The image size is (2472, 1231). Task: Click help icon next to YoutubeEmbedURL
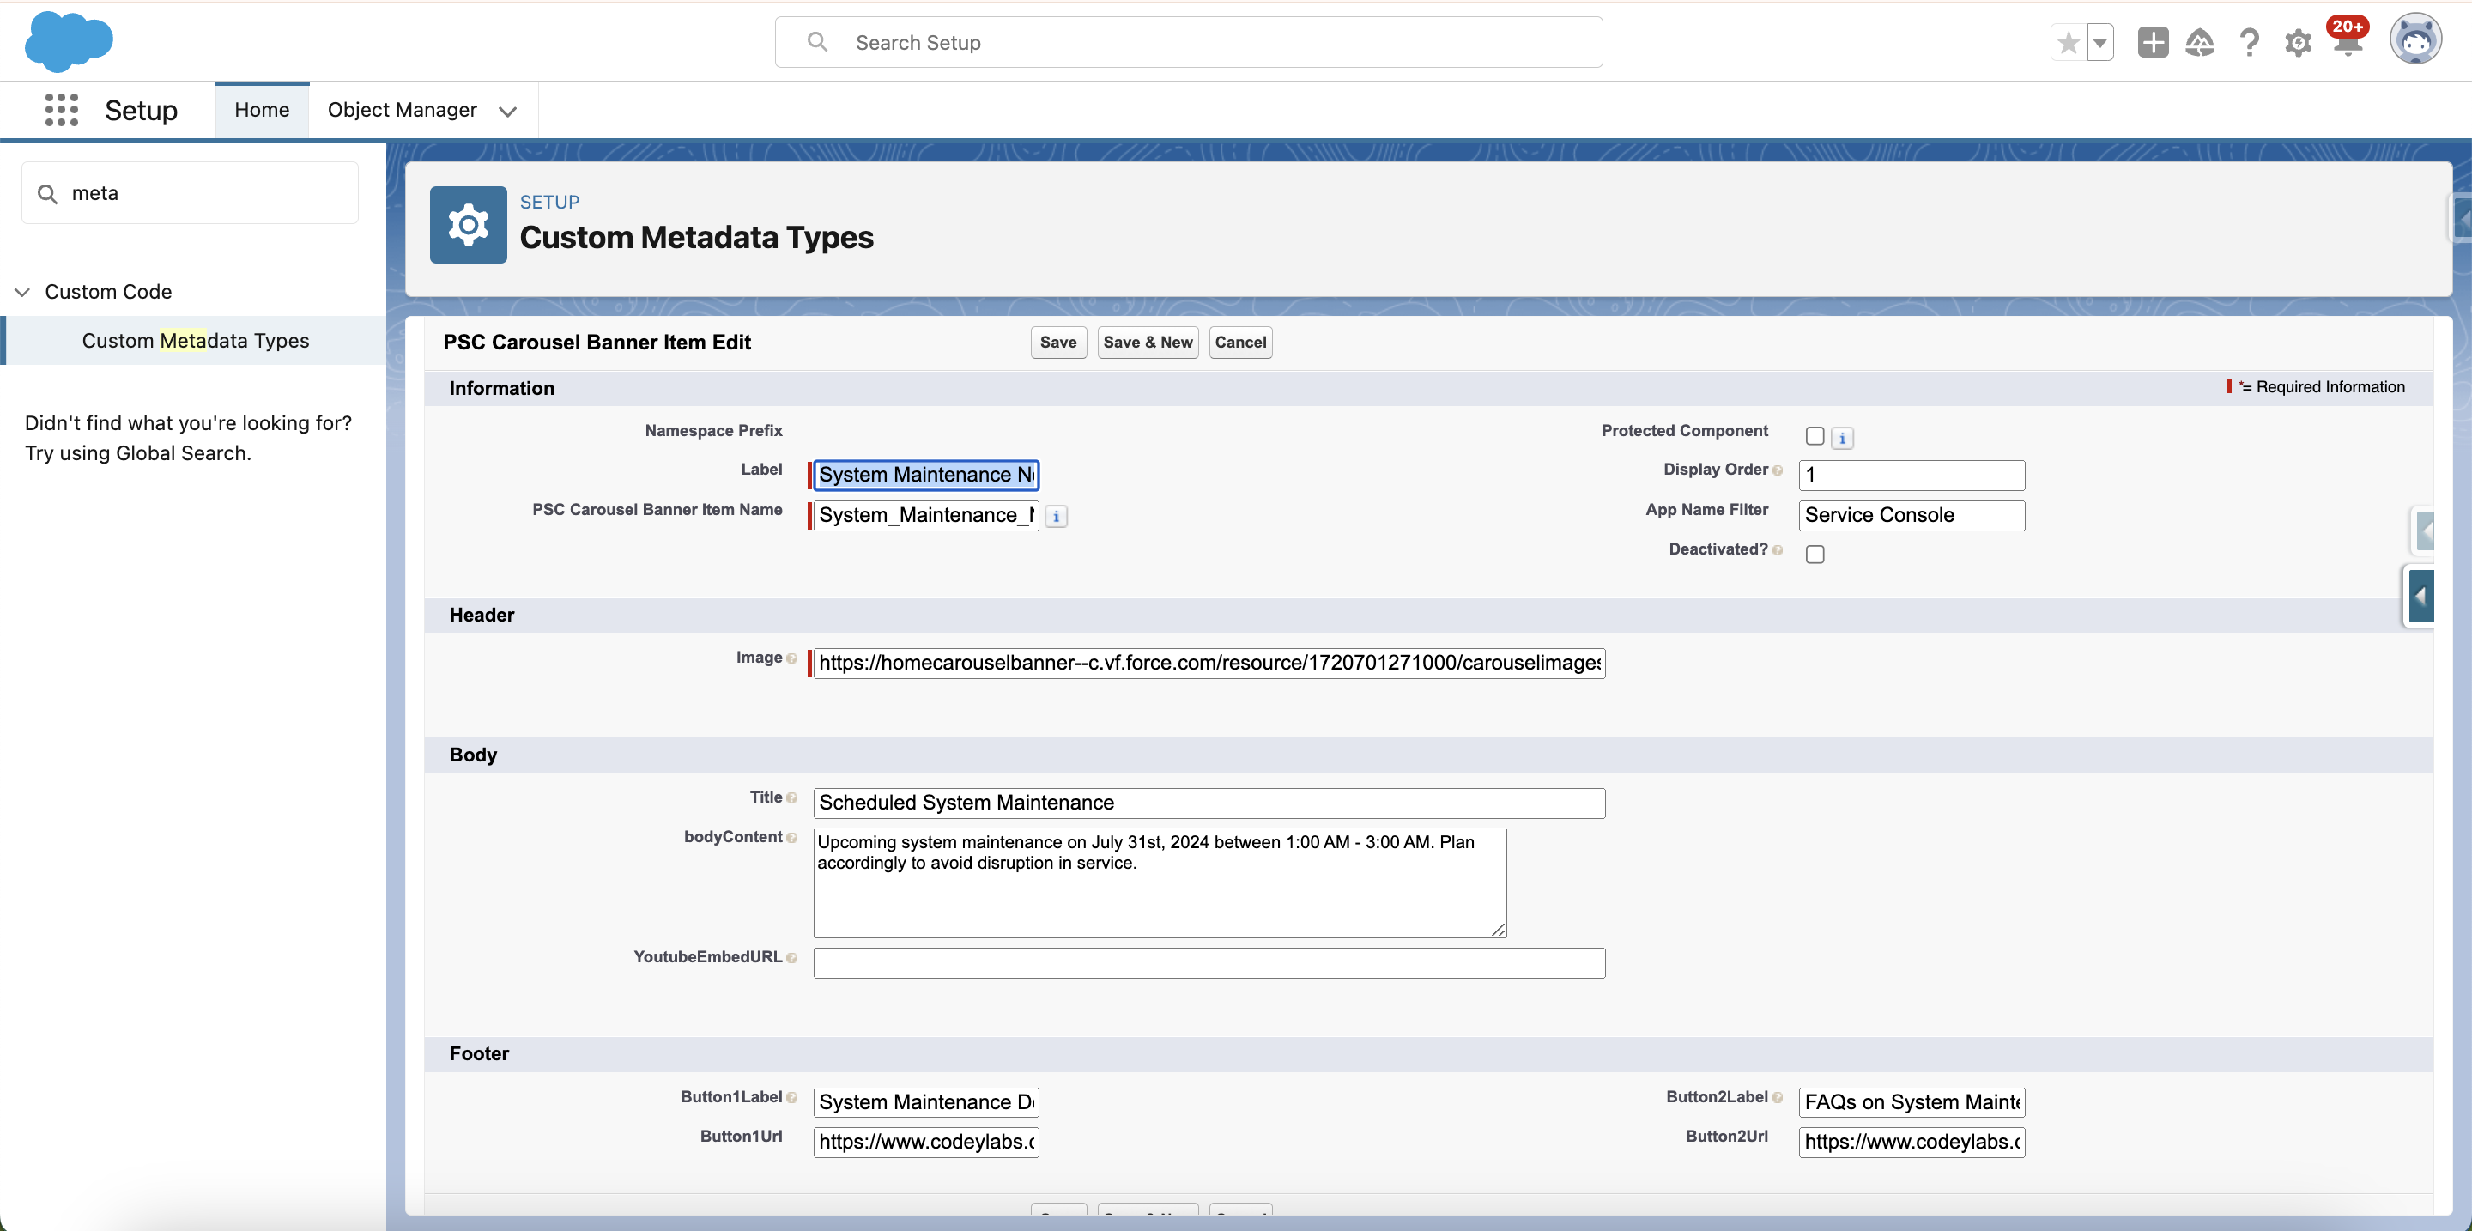coord(791,957)
